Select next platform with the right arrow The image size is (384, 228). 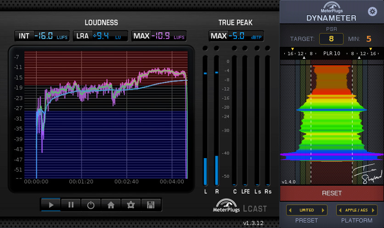pyautogui.click(x=373, y=210)
